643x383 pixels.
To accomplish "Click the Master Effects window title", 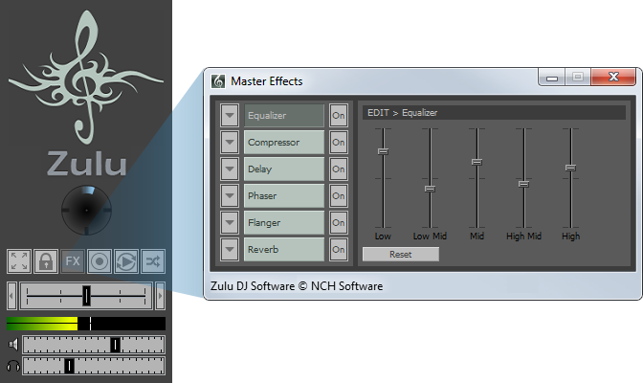I will (267, 81).
